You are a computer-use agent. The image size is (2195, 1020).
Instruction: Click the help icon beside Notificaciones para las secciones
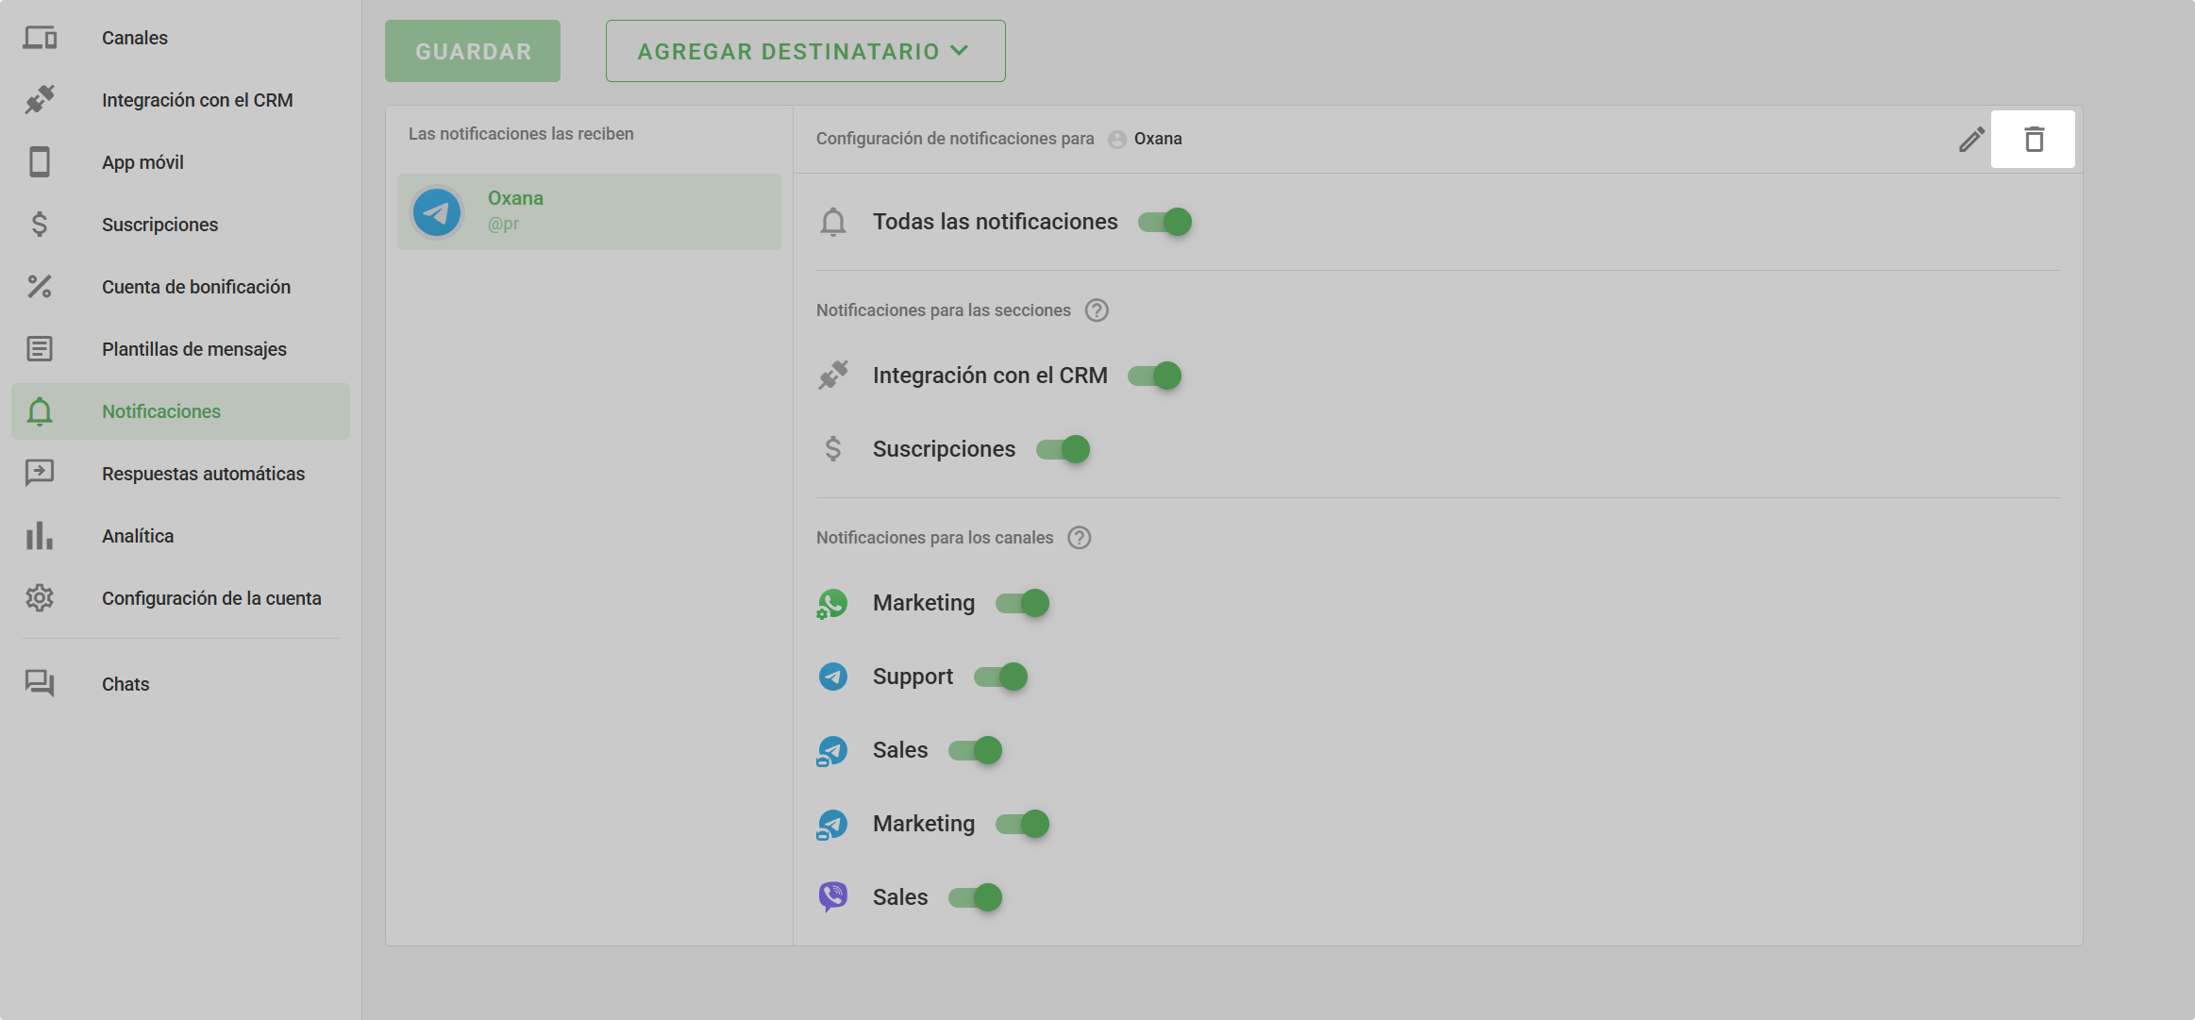(x=1097, y=310)
